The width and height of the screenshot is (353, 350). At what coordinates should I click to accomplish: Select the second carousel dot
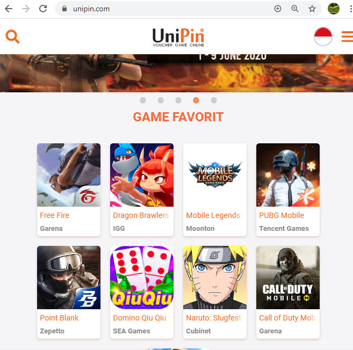161,100
